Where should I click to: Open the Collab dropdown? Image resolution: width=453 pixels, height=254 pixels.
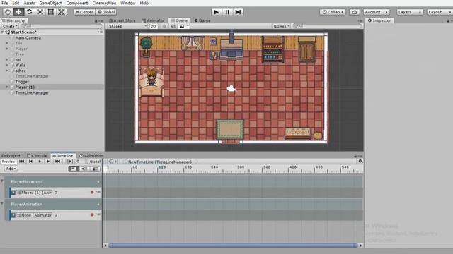(333, 12)
